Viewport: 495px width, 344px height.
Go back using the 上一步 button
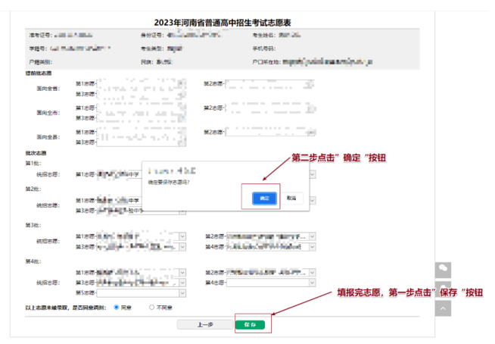click(204, 324)
